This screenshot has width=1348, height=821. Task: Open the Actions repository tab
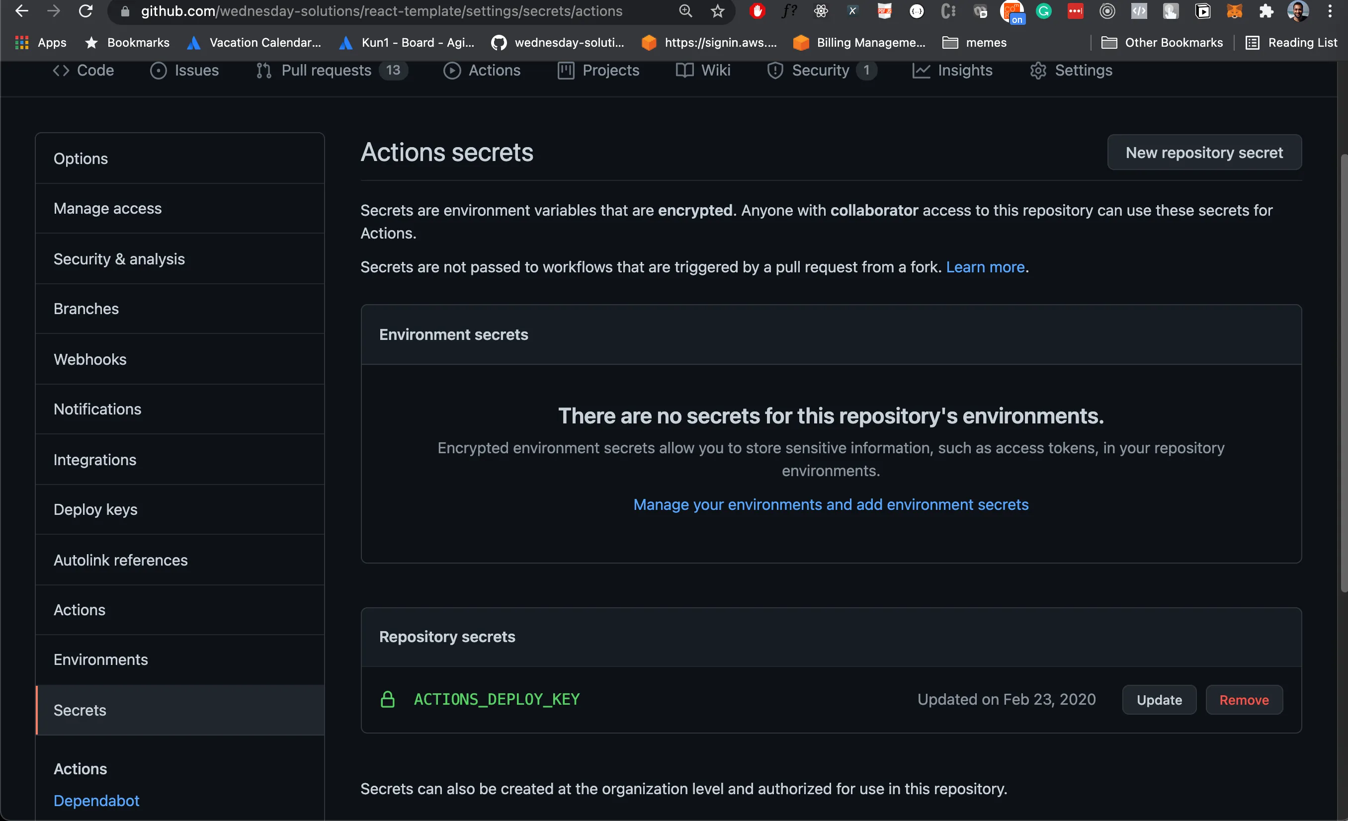[x=482, y=71]
